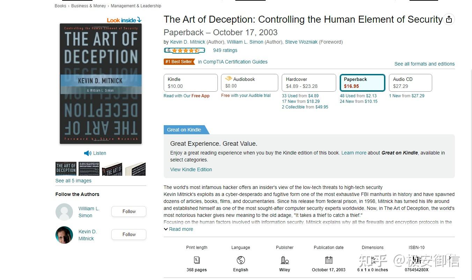Click the share icon beside the title

pyautogui.click(x=449, y=20)
